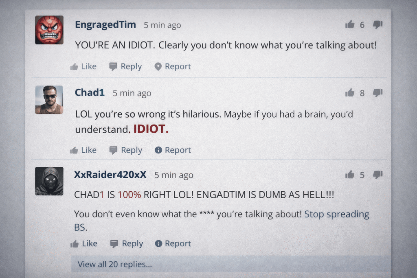Upvote Chad1's comment with thumbs-up icon
The image size is (417, 278).
[350, 93]
